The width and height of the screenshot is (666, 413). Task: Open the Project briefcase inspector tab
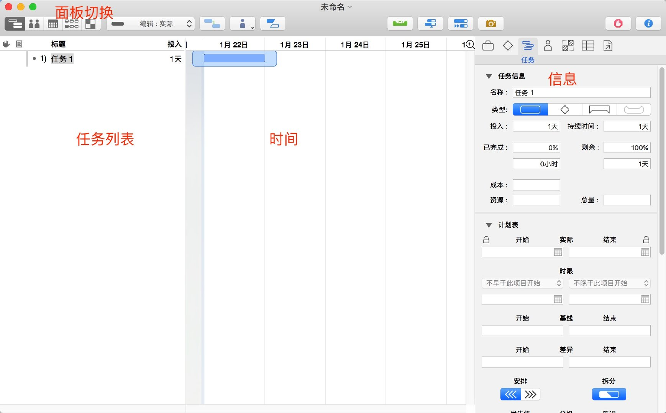pyautogui.click(x=488, y=46)
